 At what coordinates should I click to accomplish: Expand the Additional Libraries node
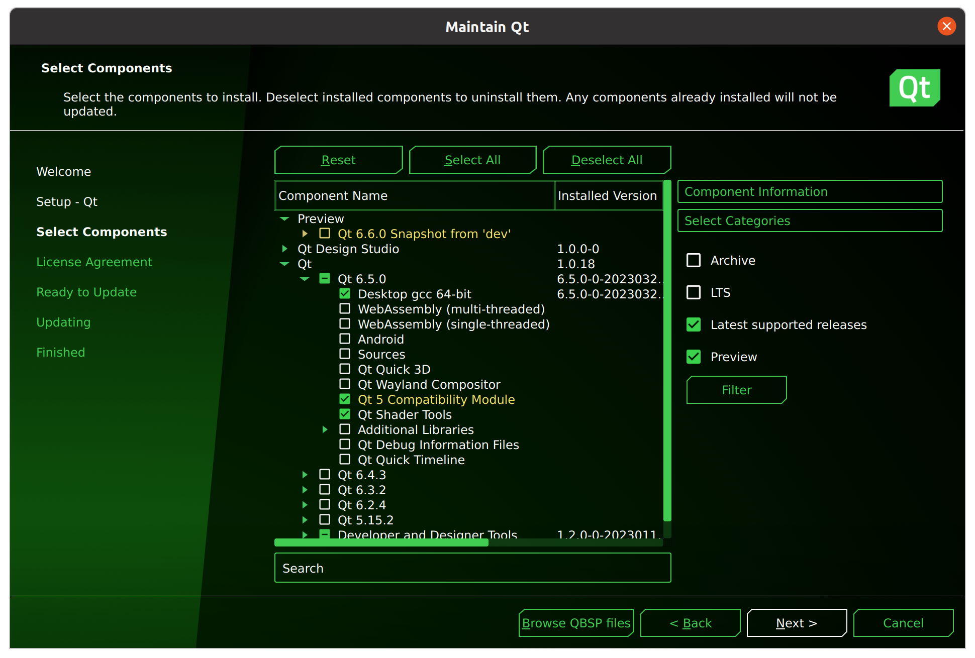click(x=325, y=429)
